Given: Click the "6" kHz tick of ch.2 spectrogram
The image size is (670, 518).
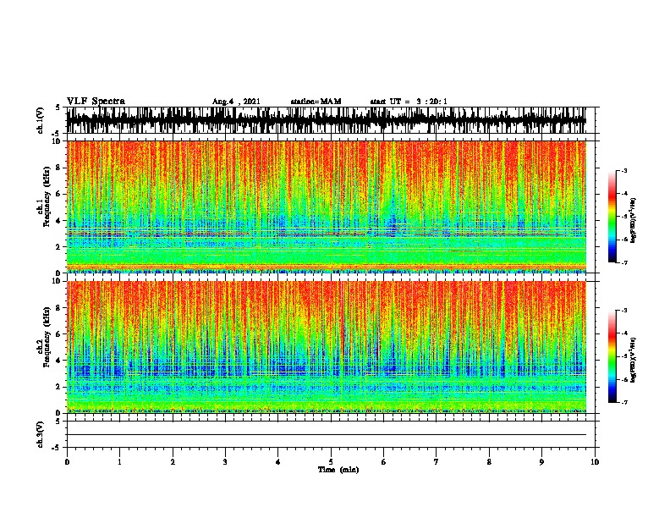Looking at the screenshot, I should (60, 333).
